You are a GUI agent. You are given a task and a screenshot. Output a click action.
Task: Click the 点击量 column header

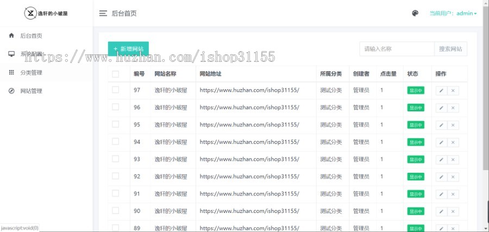388,74
